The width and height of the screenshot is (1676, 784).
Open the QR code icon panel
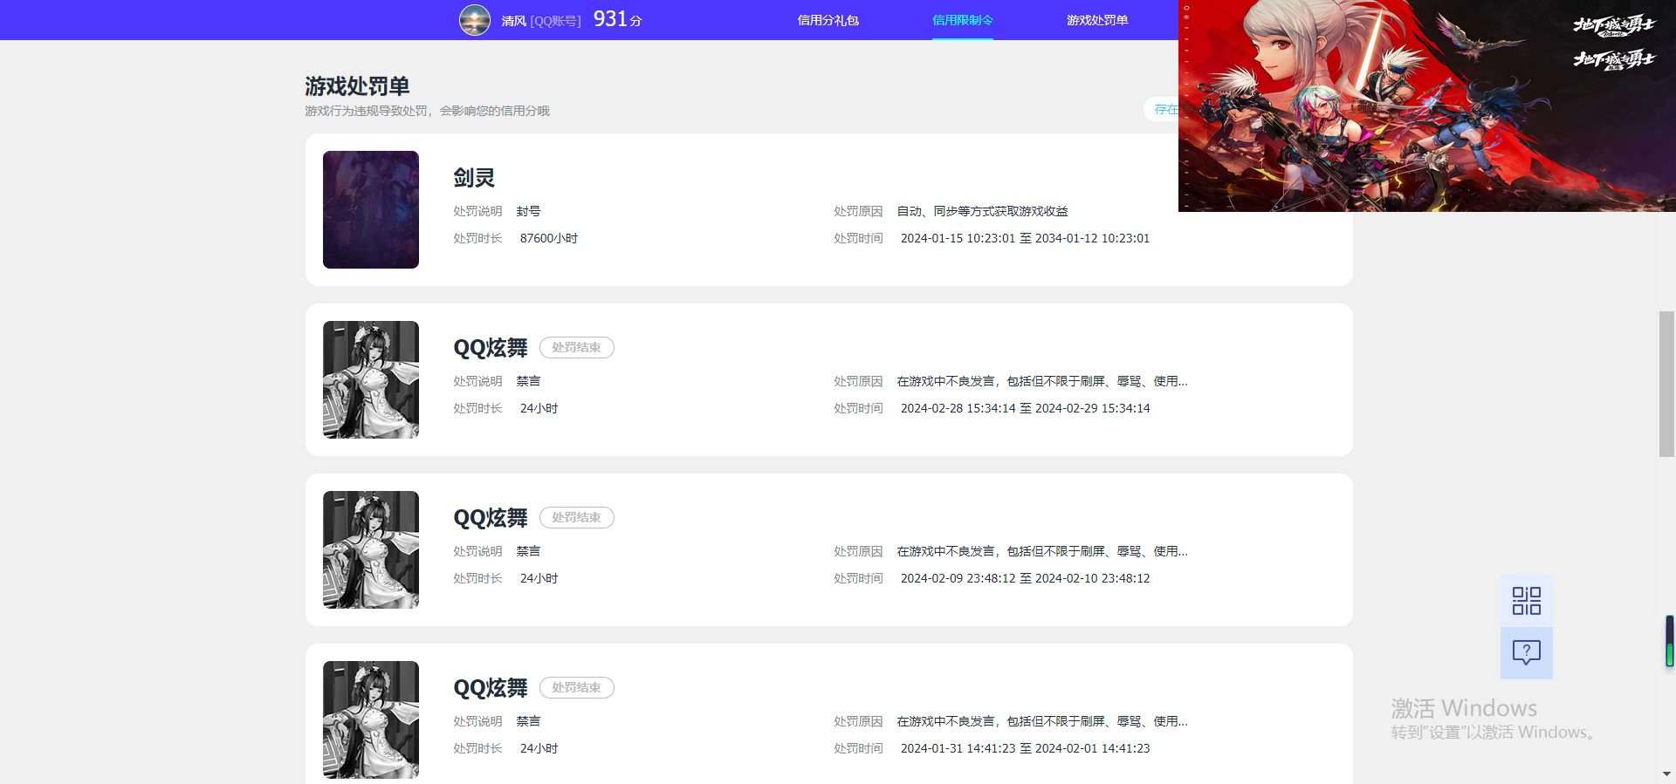pos(1527,601)
